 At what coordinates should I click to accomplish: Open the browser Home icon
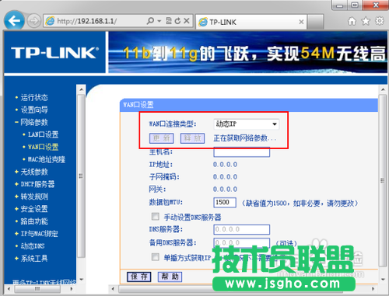pyautogui.click(x=352, y=21)
